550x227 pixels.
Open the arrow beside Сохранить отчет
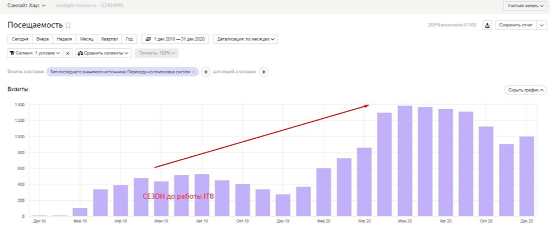click(541, 25)
